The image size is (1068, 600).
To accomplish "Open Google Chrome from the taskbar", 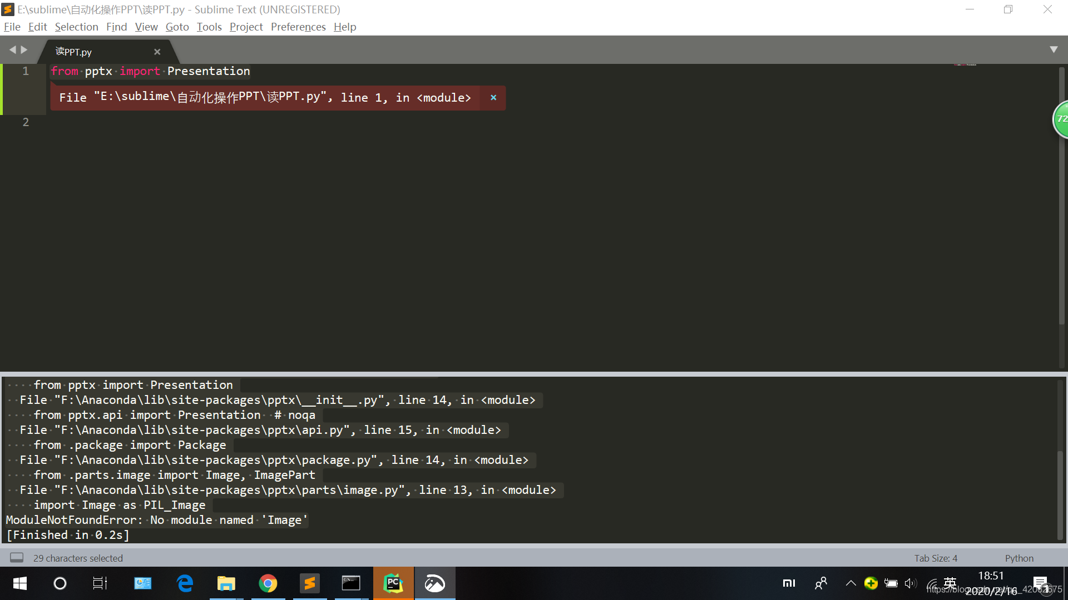I will [x=268, y=583].
